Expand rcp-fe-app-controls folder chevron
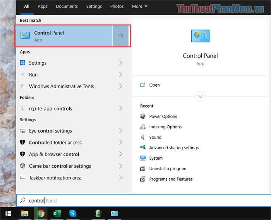This screenshot has height=220, width=271. pos(121,109)
